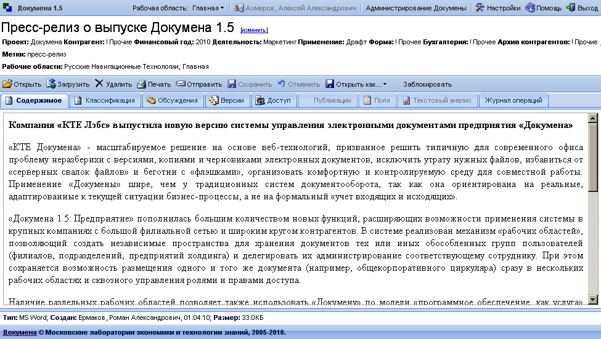Click the Сохранить floppy disk icon
This screenshot has width=601, height=339.
pyautogui.click(x=232, y=84)
